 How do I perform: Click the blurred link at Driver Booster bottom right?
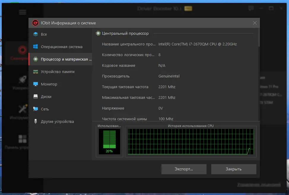pyautogui.click(x=259, y=185)
